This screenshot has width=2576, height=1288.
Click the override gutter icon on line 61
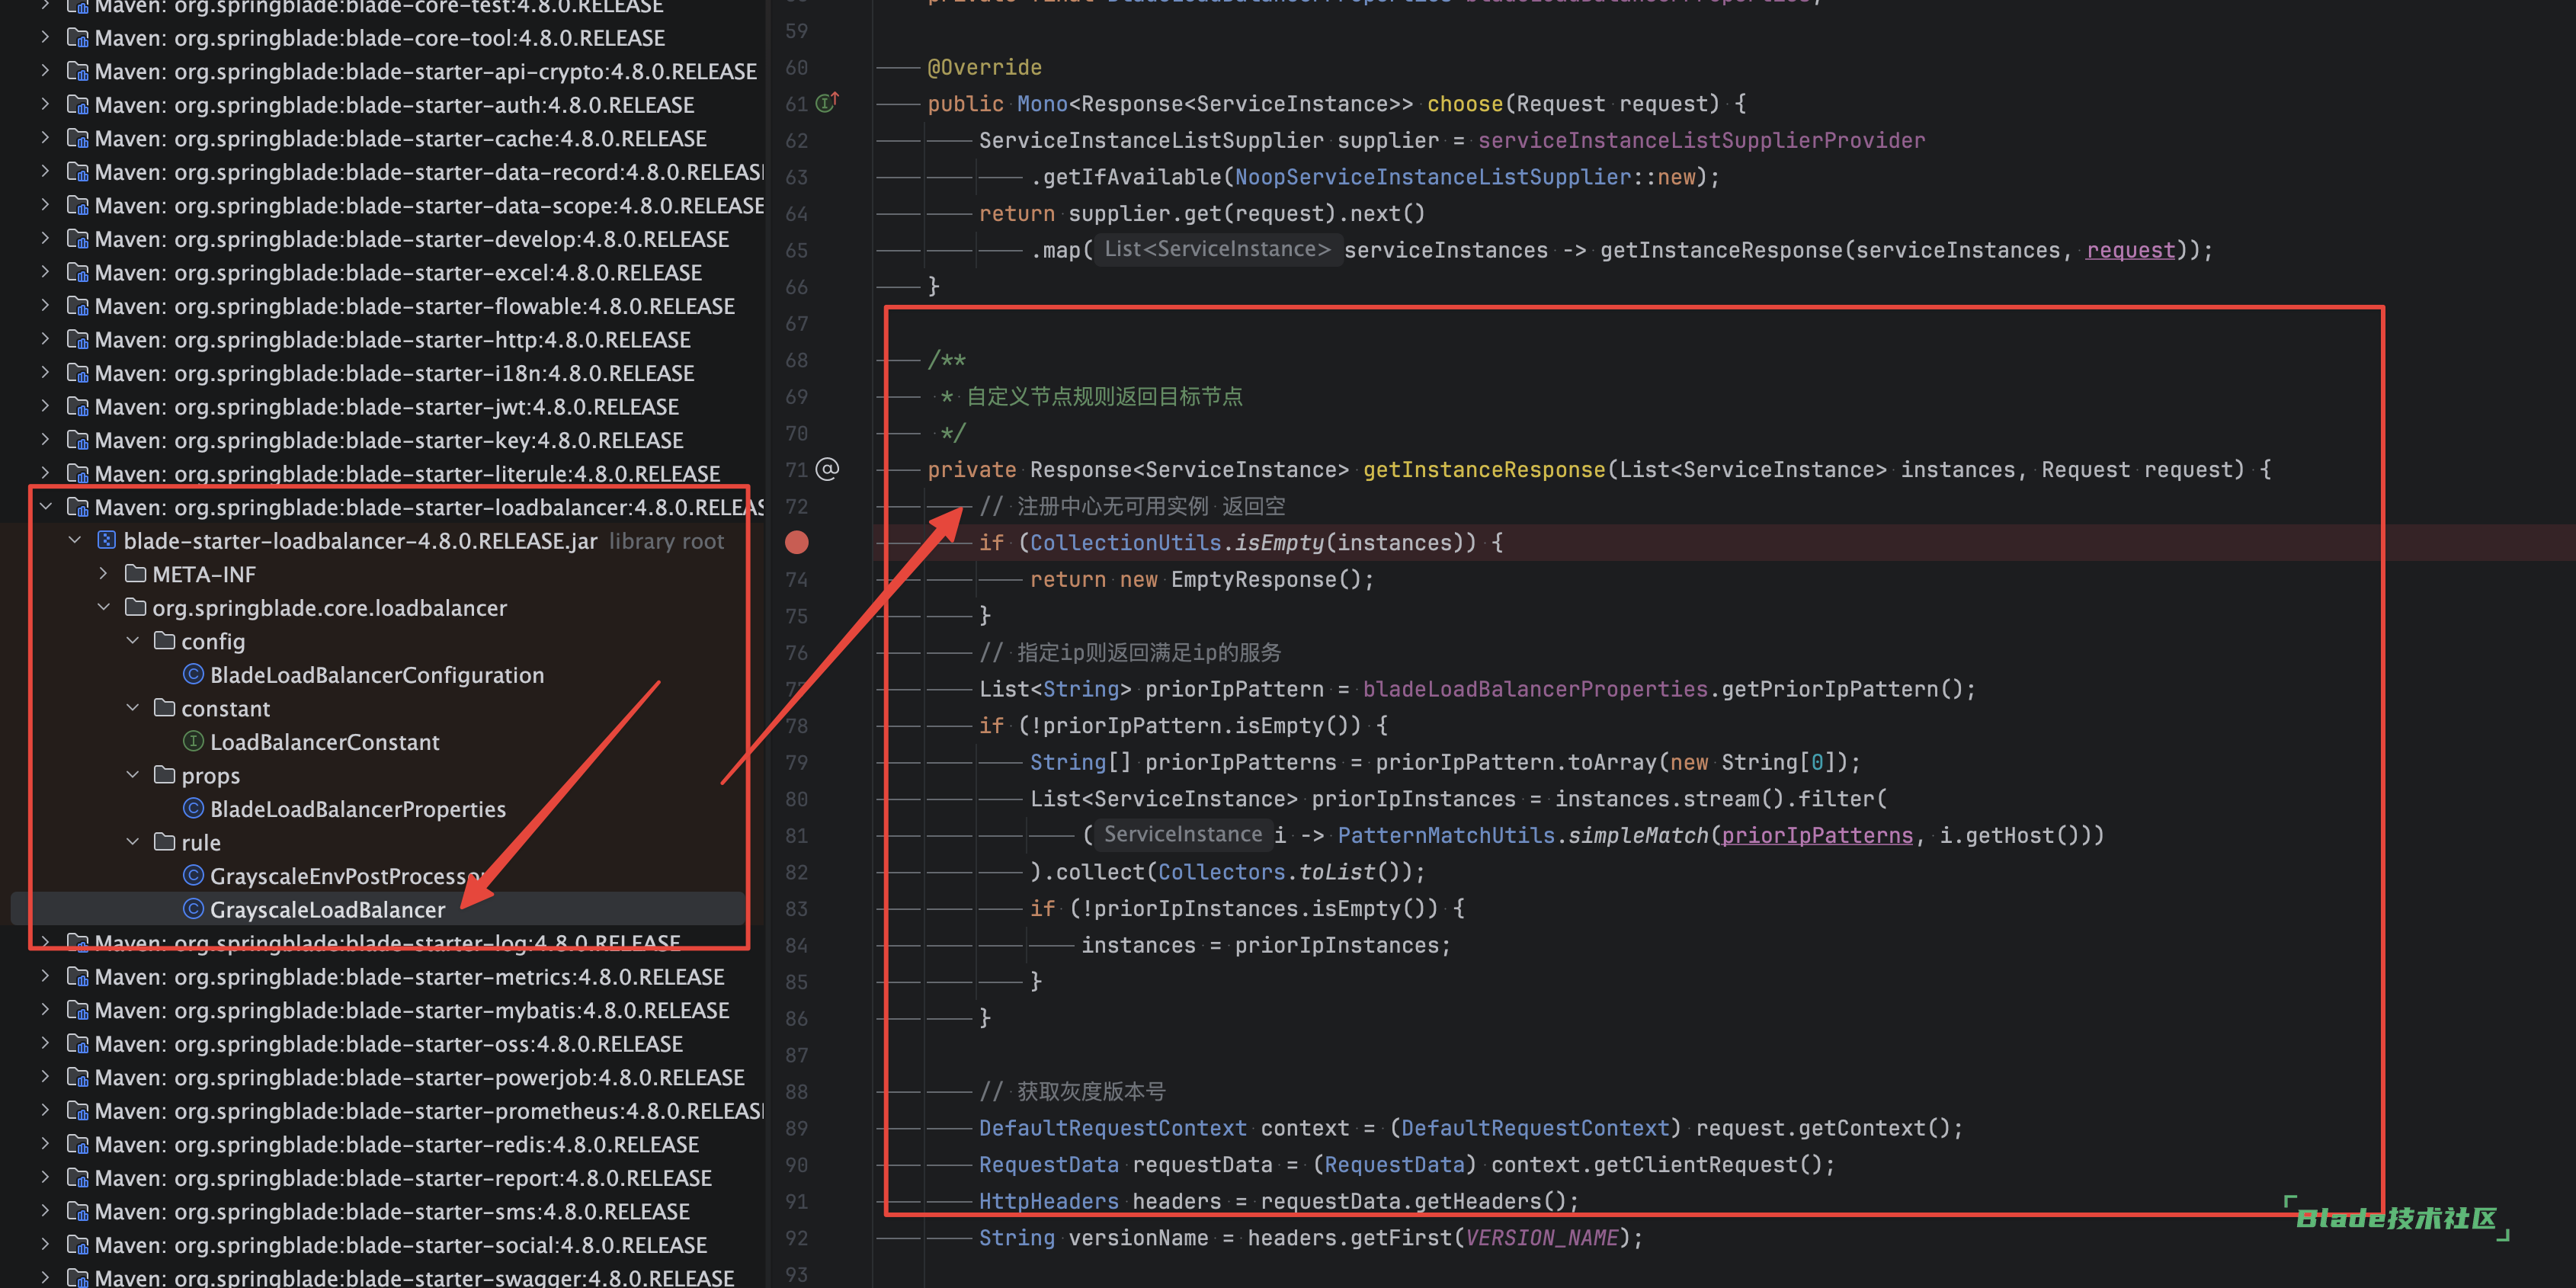826,103
